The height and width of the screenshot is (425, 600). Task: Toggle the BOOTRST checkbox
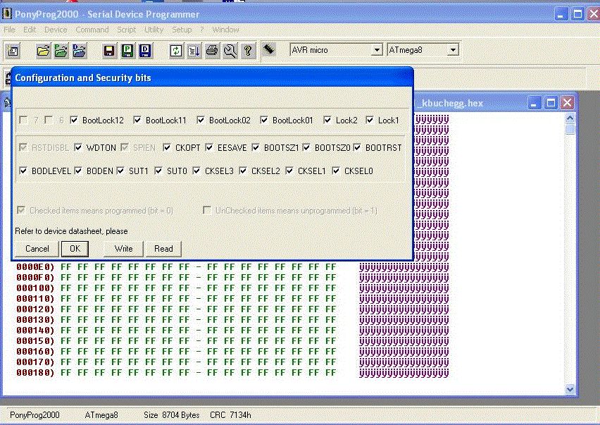pos(357,147)
